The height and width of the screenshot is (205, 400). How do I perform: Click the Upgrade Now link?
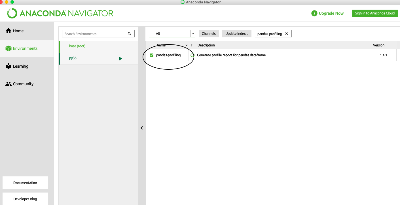pyautogui.click(x=331, y=13)
